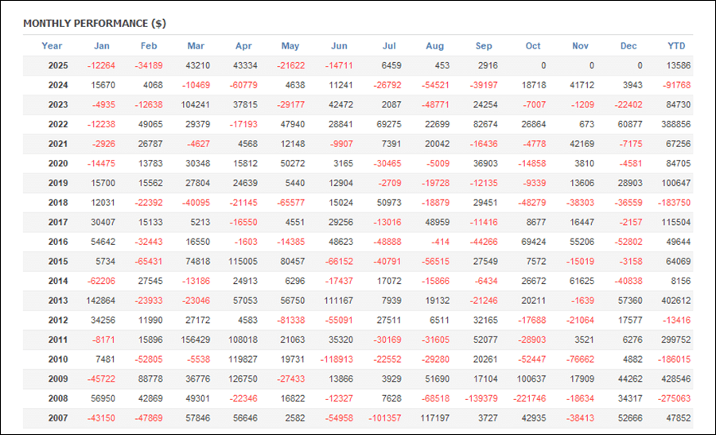716x435 pixels.
Task: Select the 2024 YTD loss -91768
Action: click(676, 86)
